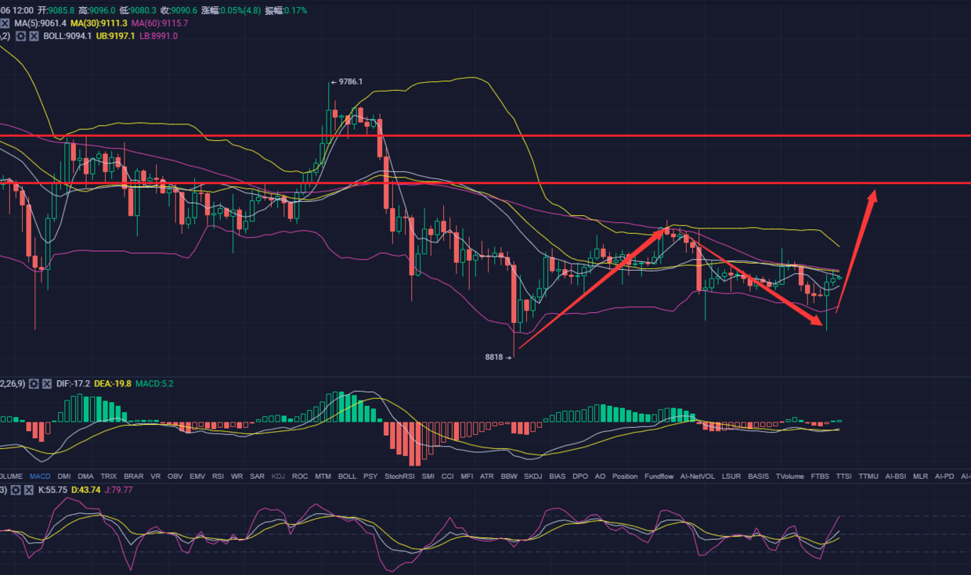
Task: Switch to the EMV indicator
Action: click(197, 476)
